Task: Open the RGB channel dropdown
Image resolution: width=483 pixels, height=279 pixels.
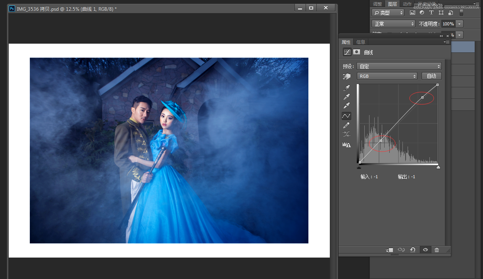Action: 387,76
